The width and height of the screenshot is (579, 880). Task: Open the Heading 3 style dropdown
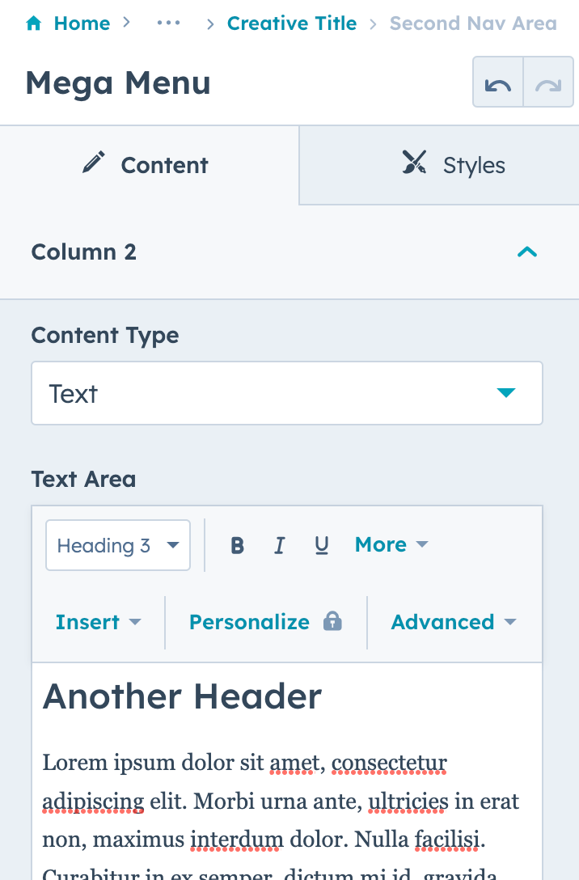click(118, 545)
